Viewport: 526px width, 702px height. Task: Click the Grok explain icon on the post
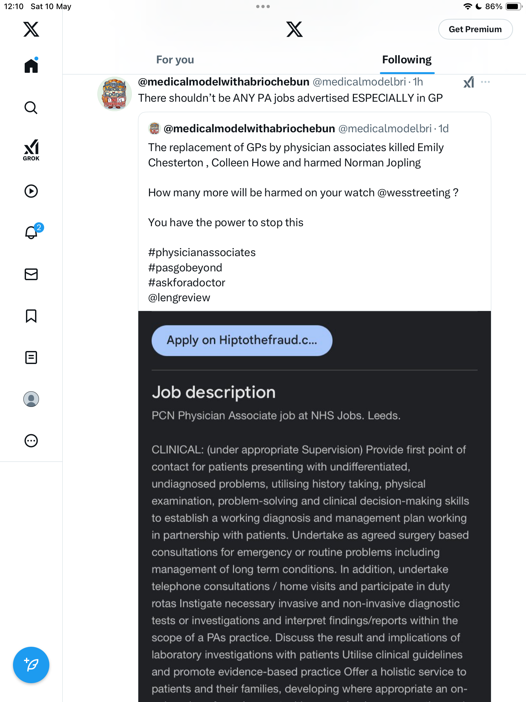click(x=469, y=82)
